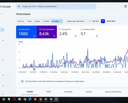Open the generative AI features details message
This screenshot has height=103, width=128.
55,81
